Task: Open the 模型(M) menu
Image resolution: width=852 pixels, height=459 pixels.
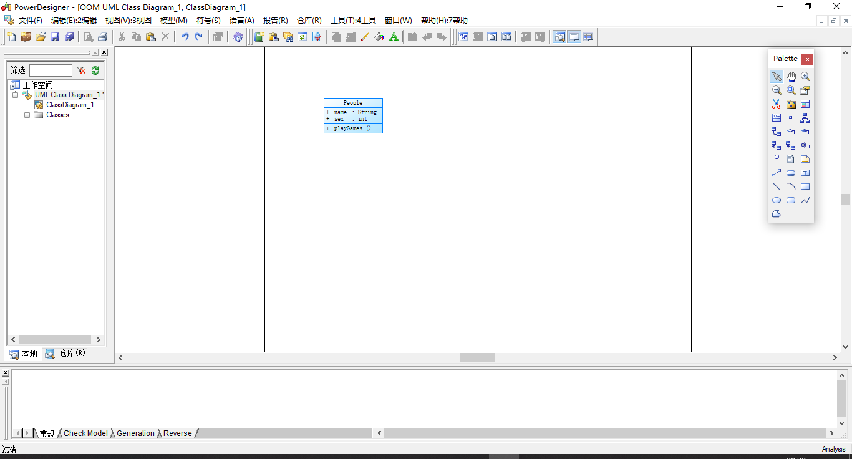Action: (x=175, y=20)
